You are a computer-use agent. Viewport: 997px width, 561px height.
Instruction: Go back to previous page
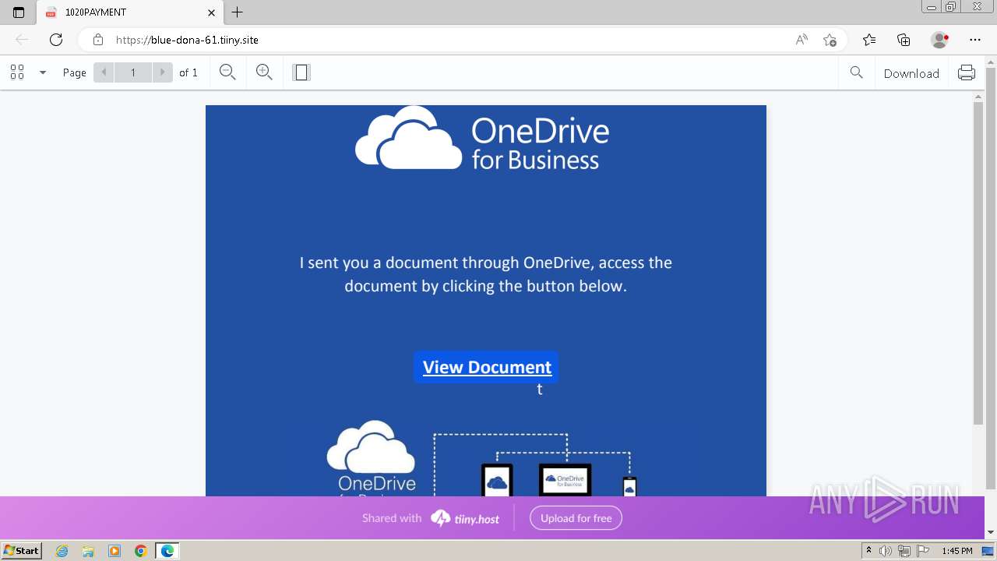pyautogui.click(x=22, y=40)
